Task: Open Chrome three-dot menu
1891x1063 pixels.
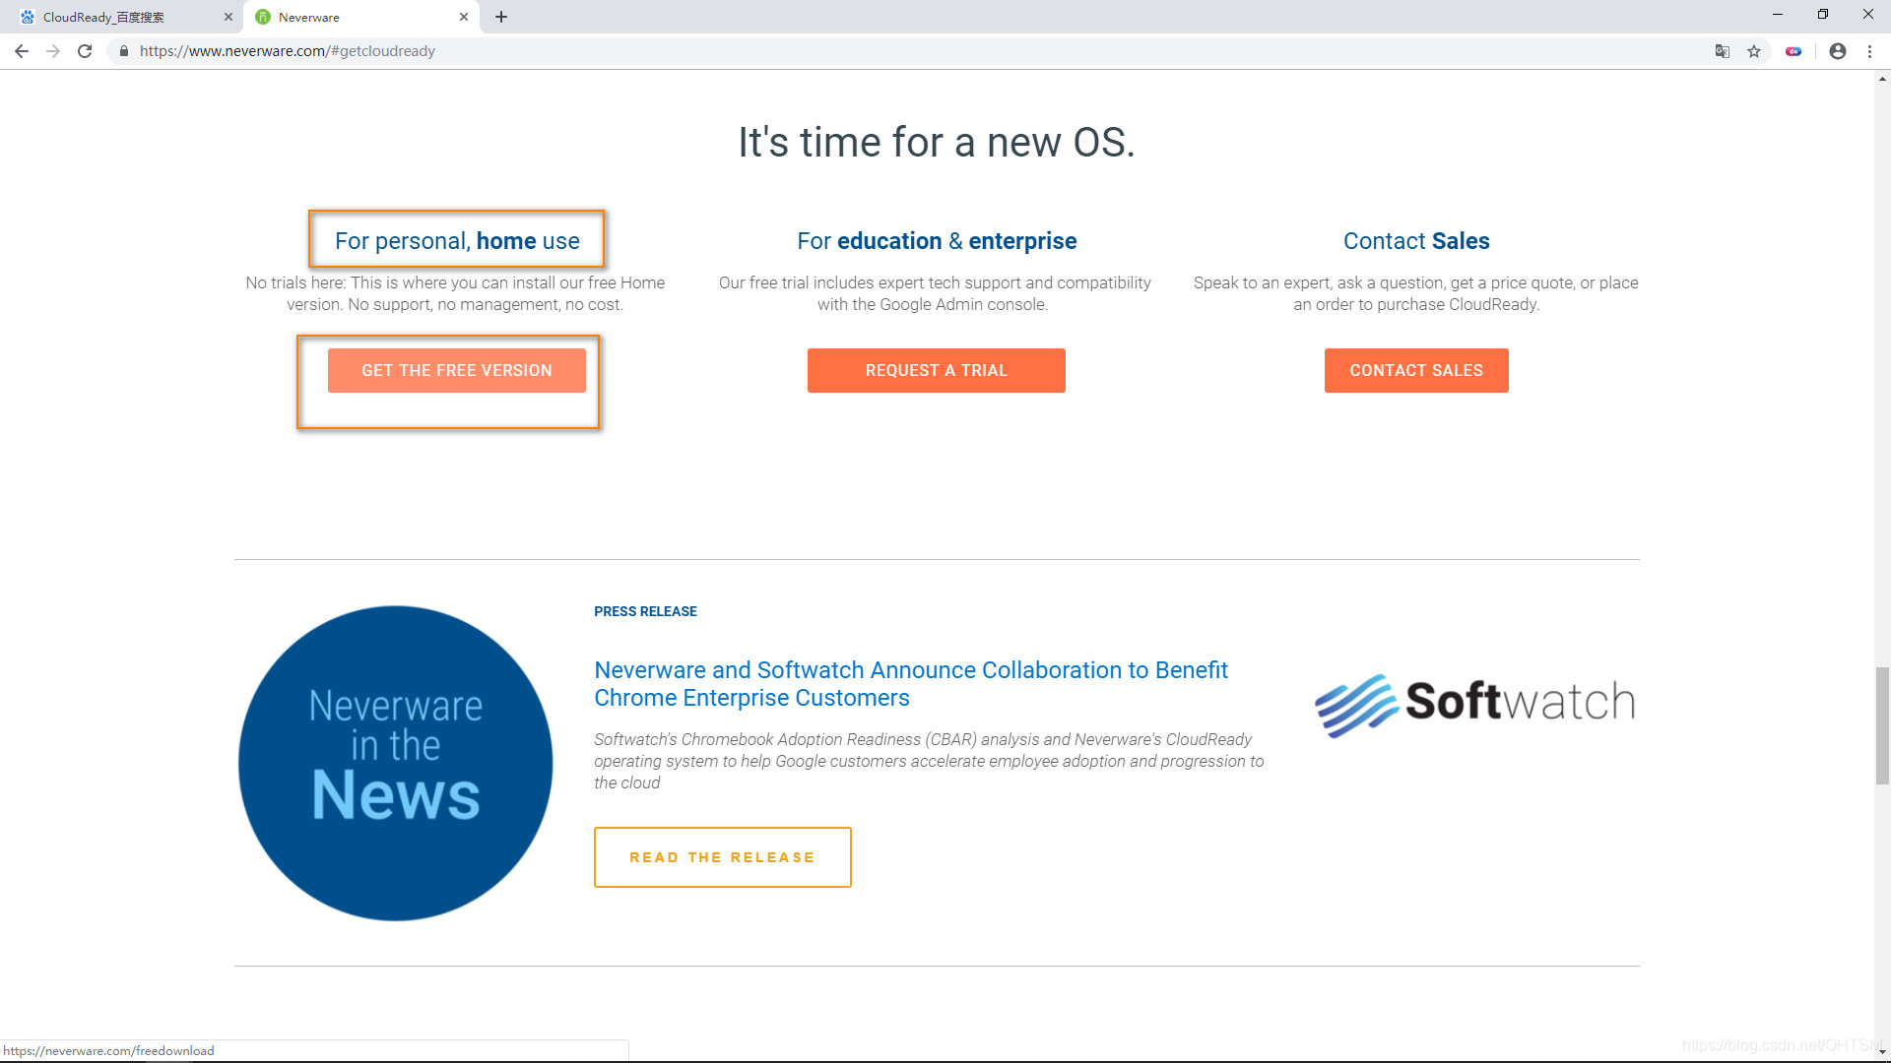Action: (x=1869, y=51)
